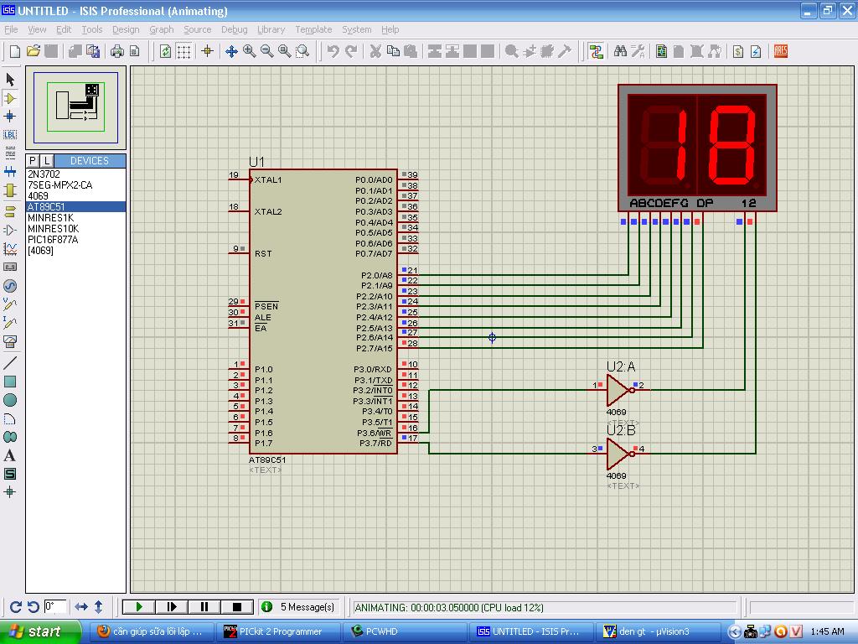Click the search binoculars icon
This screenshot has height=644, width=858.
coord(620,51)
